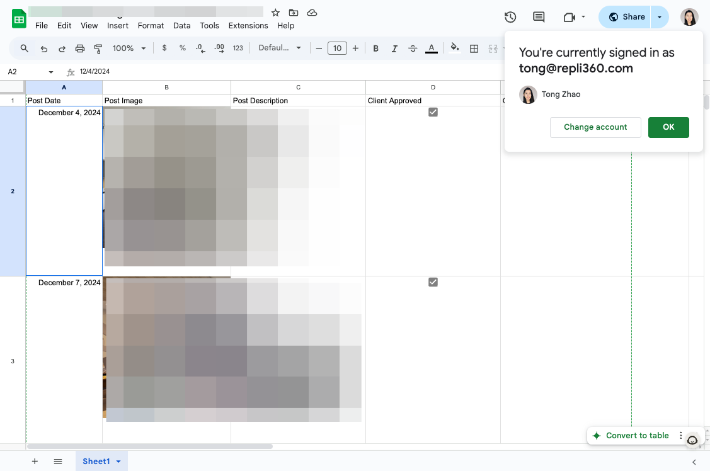
Task: Click the horizontal scrollbar
Action: click(x=150, y=446)
